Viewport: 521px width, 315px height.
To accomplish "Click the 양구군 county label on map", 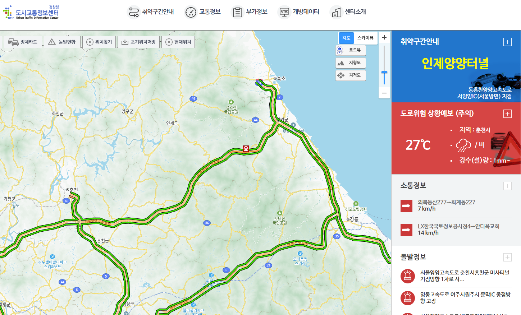I will (x=127, y=111).
